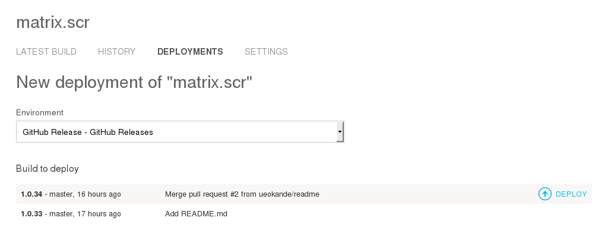The image size is (608, 230).
Task: Expand the Environment dropdown arrow
Action: pos(340,131)
